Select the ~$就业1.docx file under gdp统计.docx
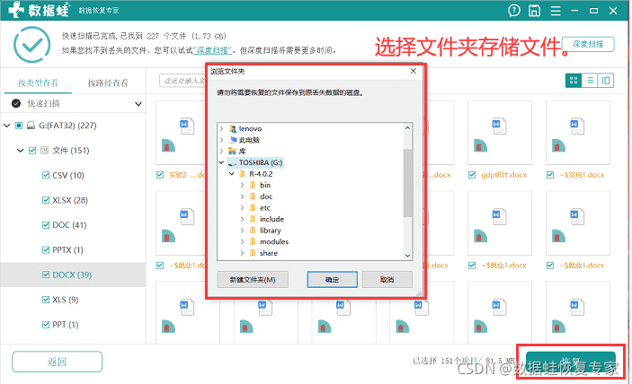This screenshot has height=384, width=632. point(499,223)
